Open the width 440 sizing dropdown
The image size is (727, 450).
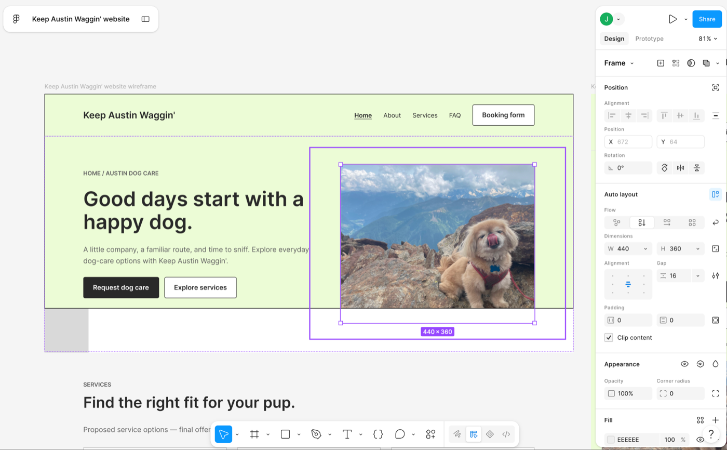coord(645,249)
